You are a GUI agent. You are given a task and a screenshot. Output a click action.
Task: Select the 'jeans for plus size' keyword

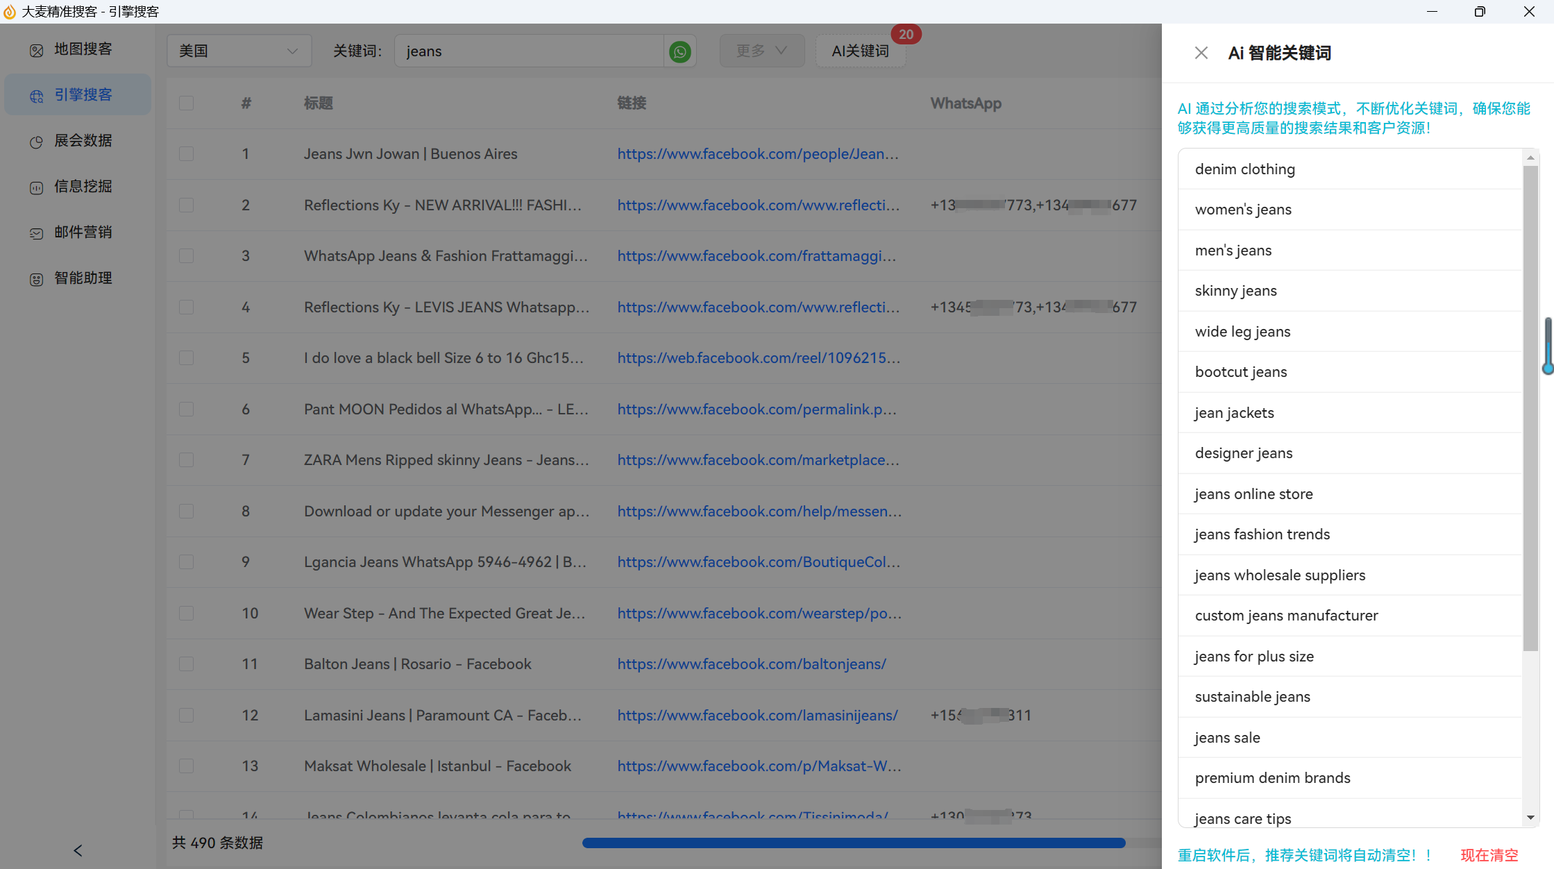point(1350,657)
